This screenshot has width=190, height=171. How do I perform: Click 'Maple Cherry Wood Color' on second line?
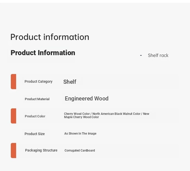(81, 117)
